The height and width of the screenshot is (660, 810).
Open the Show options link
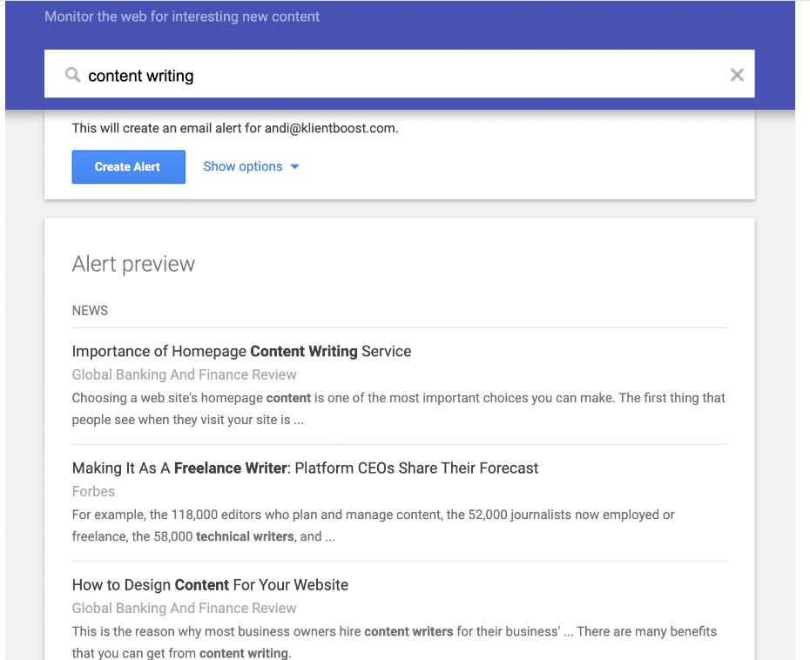point(242,166)
